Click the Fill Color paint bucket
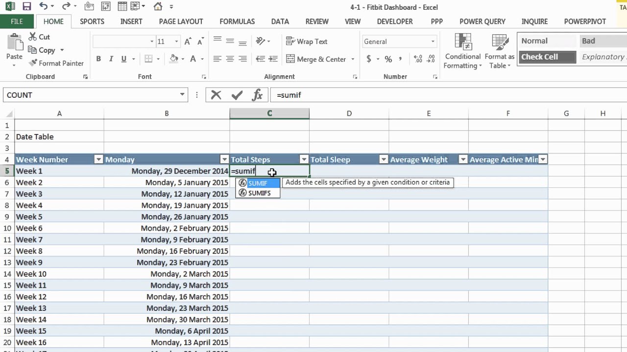The width and height of the screenshot is (627, 352). coord(173,59)
